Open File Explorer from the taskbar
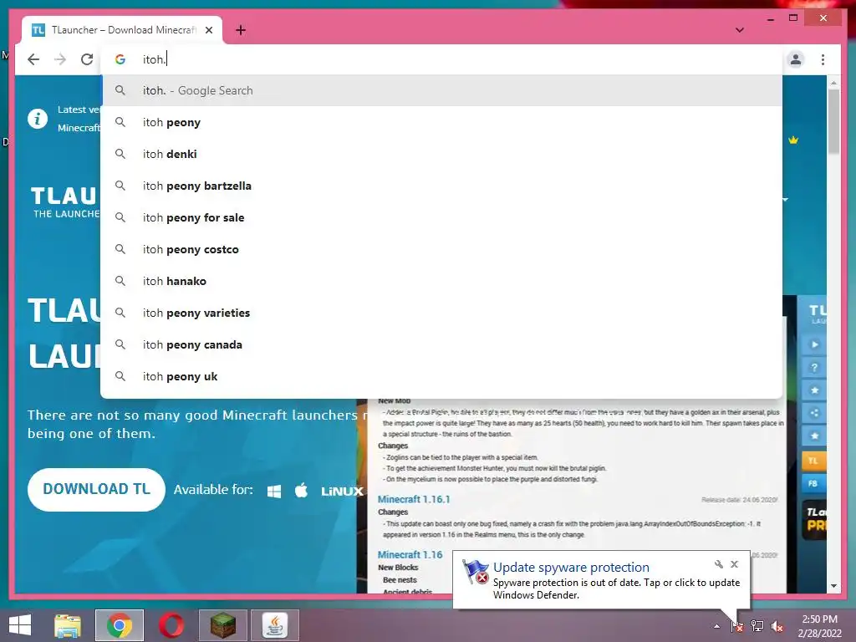856x642 pixels. click(x=68, y=625)
